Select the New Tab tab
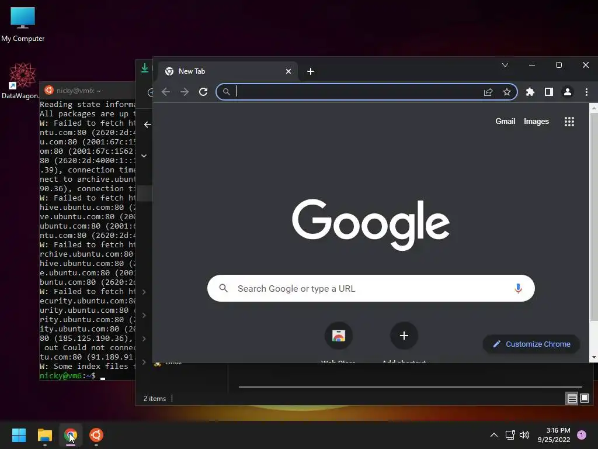The height and width of the screenshot is (449, 598). pos(227,71)
